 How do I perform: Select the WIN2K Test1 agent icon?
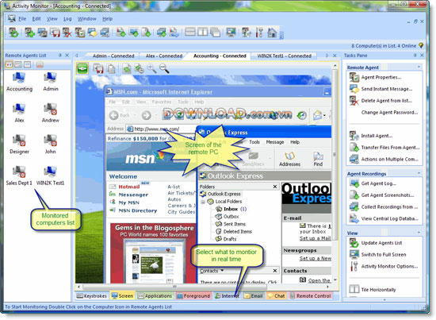tap(50, 172)
